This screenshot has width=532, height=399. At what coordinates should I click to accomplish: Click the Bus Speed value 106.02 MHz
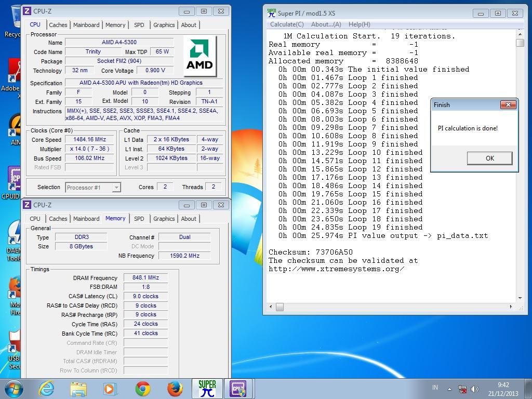tap(89, 158)
